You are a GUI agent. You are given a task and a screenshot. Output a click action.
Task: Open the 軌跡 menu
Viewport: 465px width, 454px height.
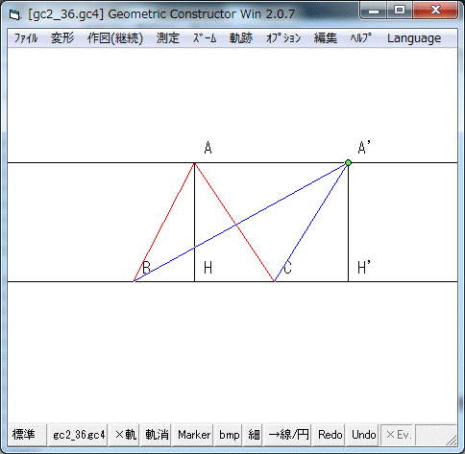coord(241,38)
